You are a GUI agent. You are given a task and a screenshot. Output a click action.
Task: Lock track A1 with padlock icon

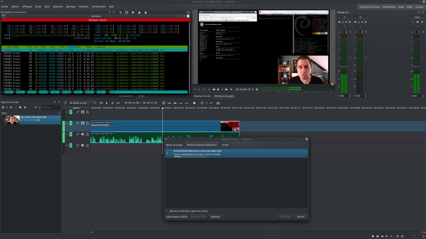[x=87, y=134]
